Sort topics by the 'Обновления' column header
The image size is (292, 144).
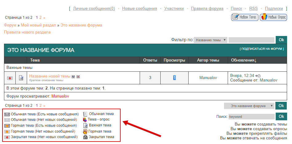coord(243,60)
